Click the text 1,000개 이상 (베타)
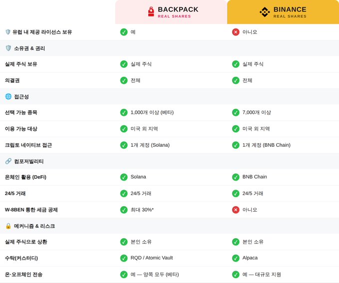Screen dimensions: 339x283 tap(152, 112)
